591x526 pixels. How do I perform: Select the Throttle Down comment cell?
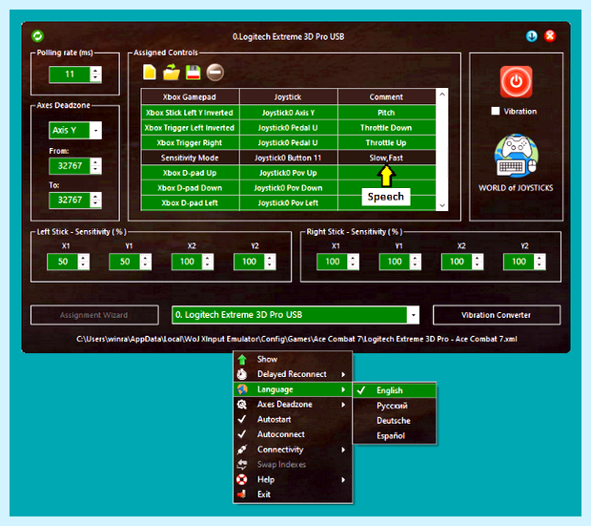click(x=387, y=128)
